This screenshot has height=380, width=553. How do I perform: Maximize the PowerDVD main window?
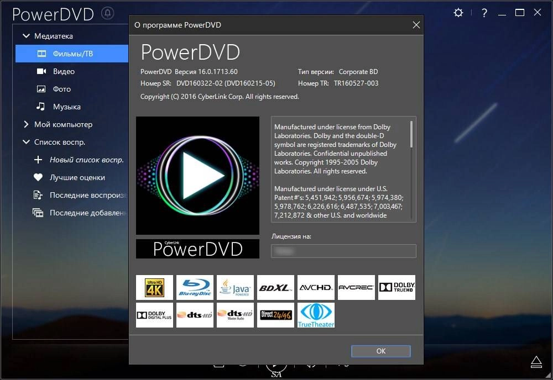(x=519, y=13)
